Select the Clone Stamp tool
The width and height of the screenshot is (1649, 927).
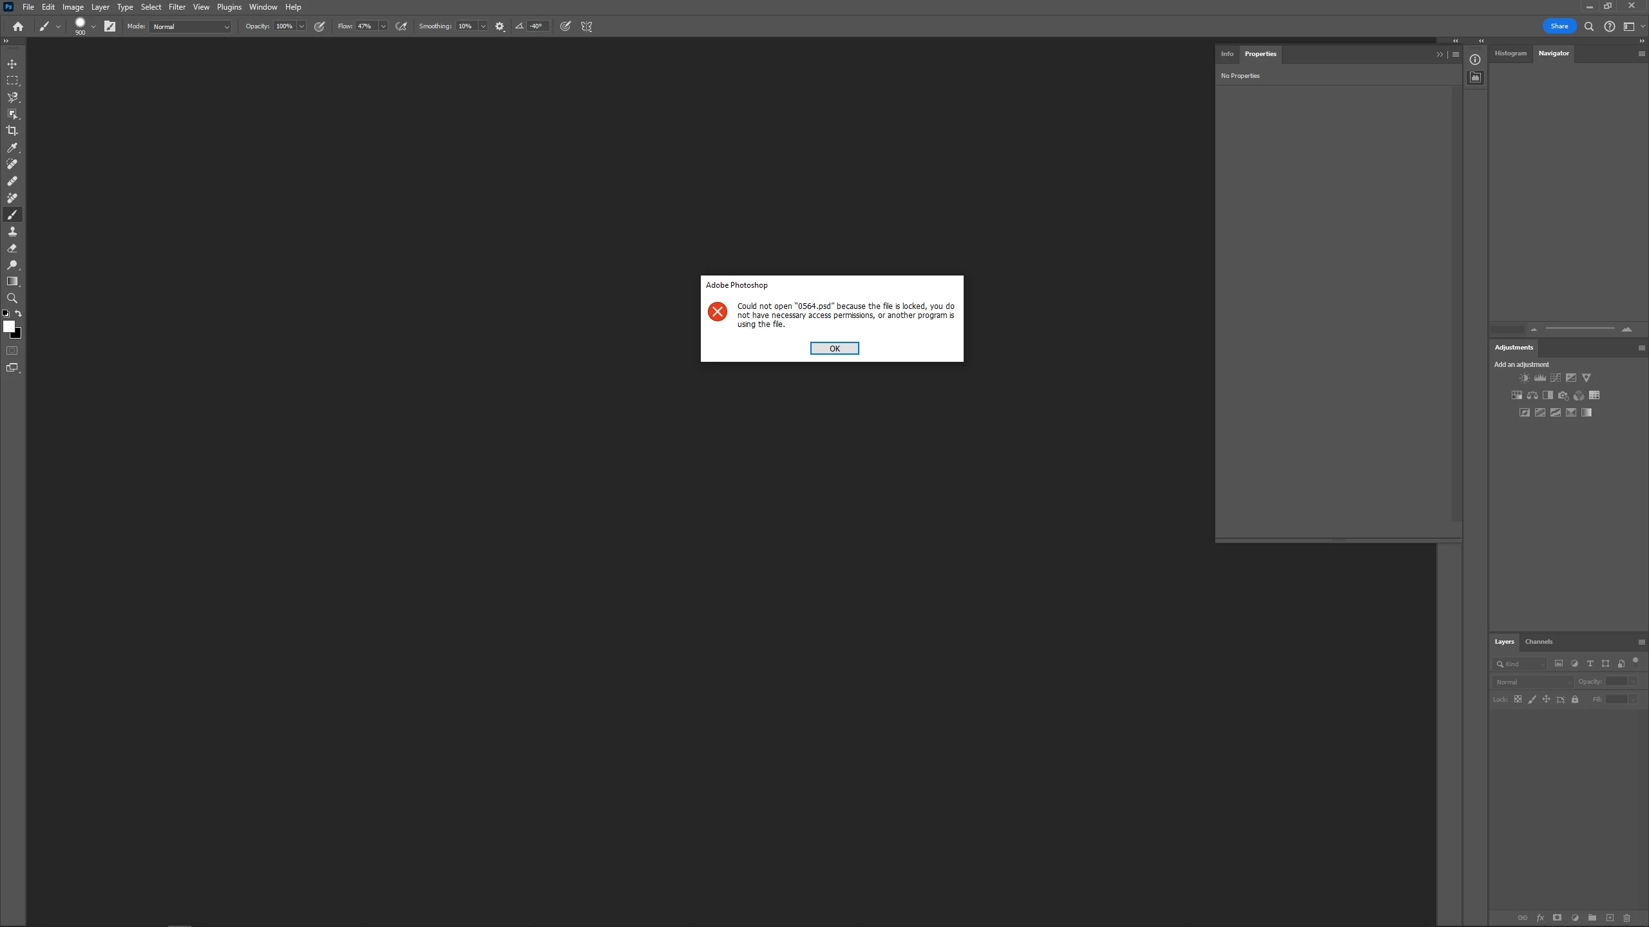[x=12, y=231]
